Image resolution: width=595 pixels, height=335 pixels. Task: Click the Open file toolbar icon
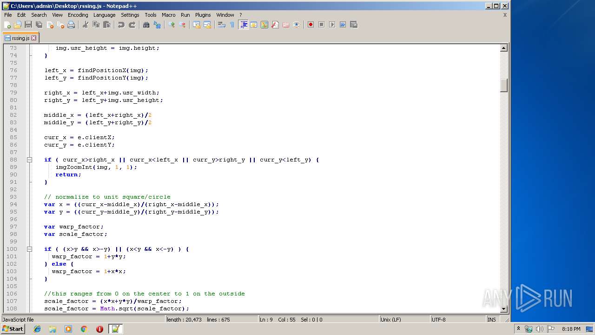tap(18, 25)
